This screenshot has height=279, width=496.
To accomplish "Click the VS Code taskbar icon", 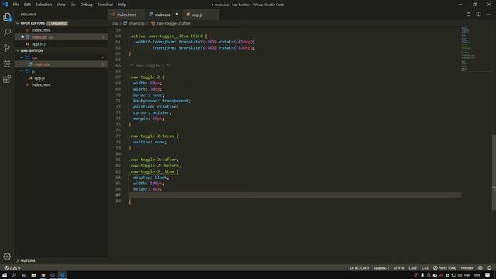I will click(x=62, y=275).
